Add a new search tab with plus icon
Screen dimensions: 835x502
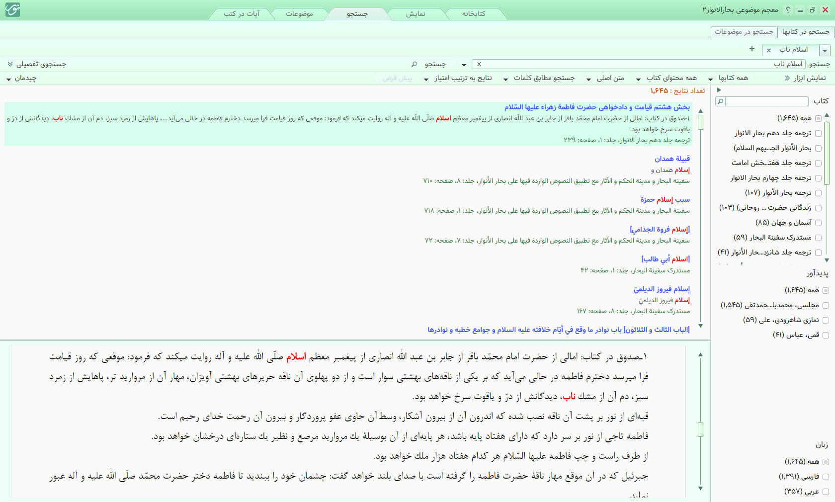click(752, 49)
